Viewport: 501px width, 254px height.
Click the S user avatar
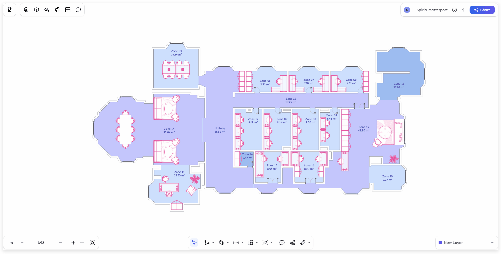(x=407, y=10)
